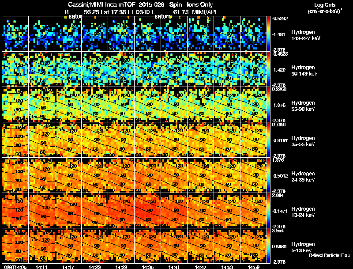
Task: Click the Hydrogen 90-149 keV row label
Action: (304, 71)
